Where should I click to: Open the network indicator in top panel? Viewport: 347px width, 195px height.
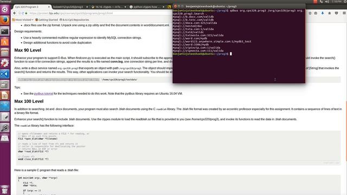tap(321, 2)
